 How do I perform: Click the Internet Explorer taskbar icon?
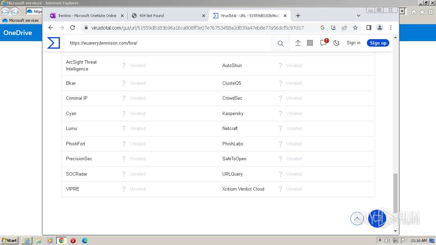pos(27,241)
